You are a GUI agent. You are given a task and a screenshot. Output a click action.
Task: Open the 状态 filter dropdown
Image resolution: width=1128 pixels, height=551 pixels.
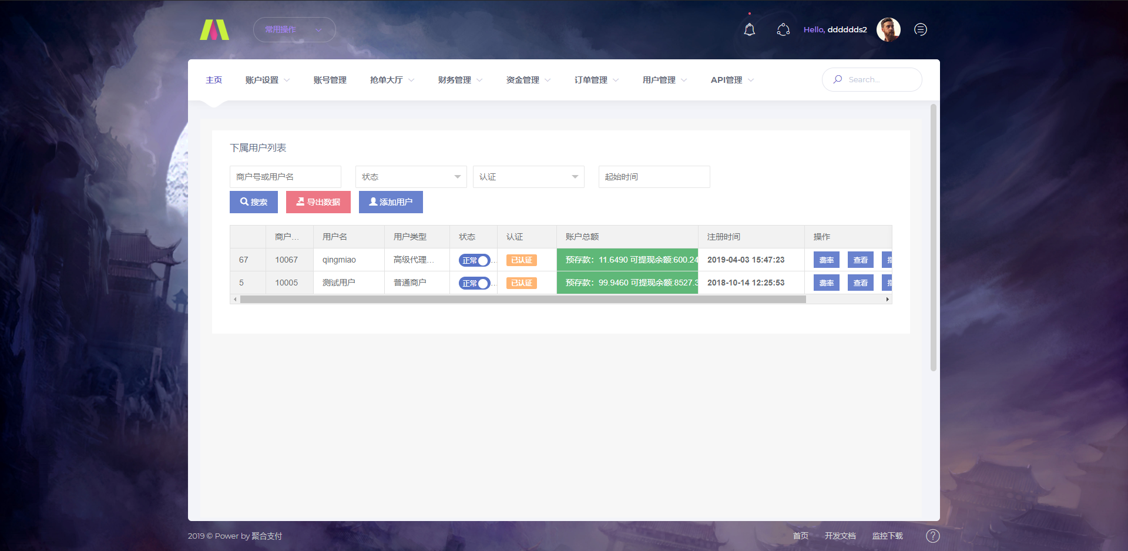(411, 177)
